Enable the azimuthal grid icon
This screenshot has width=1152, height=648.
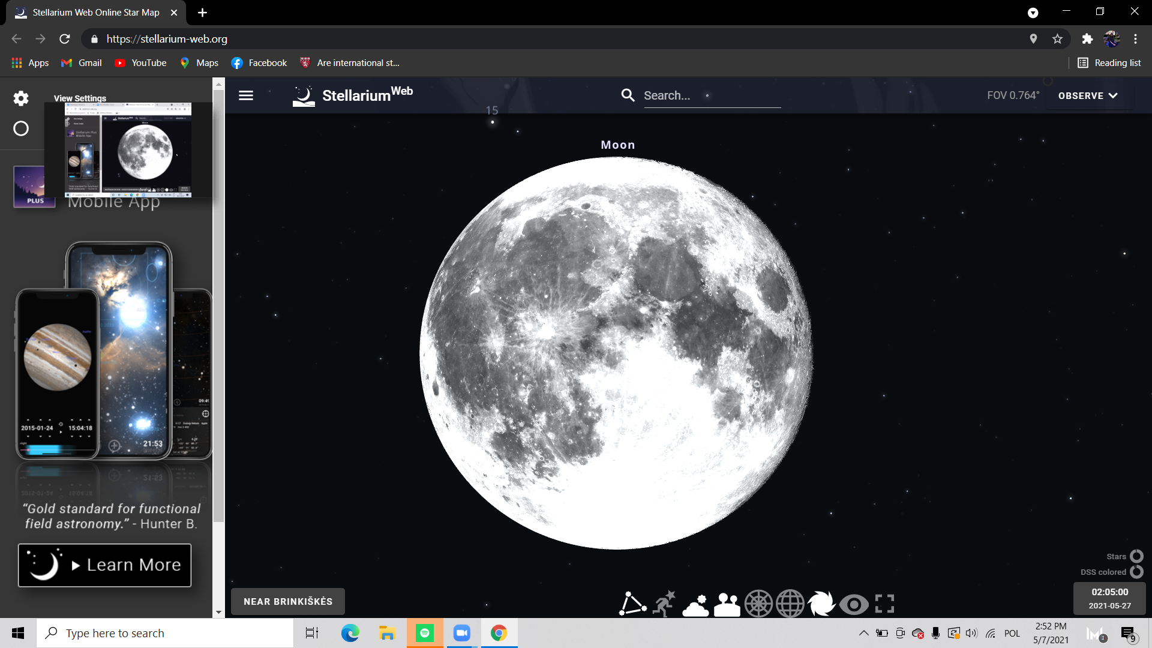click(x=758, y=604)
